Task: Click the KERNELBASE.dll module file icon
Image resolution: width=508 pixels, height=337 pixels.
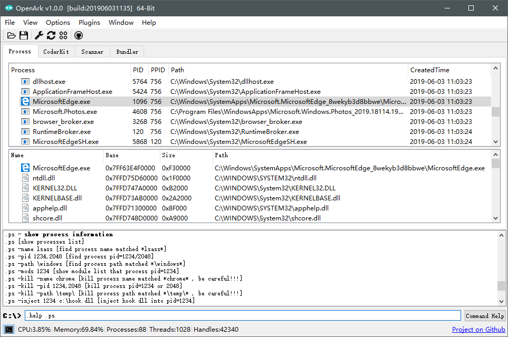Action: click(x=25, y=198)
